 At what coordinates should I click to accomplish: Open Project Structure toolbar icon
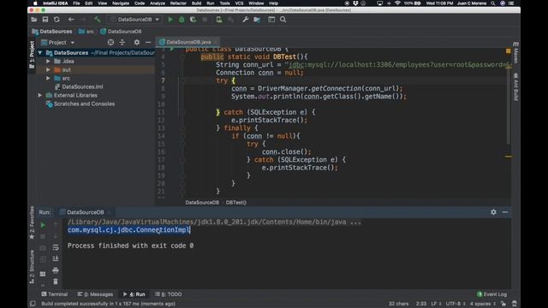coord(257,20)
